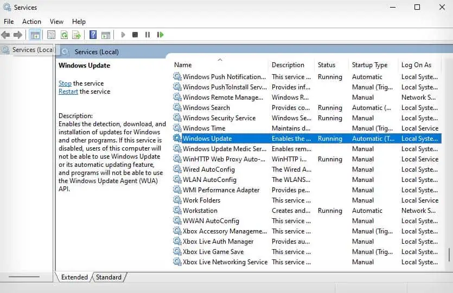Click gear icon of WWAN AutoConfig row
453x293 pixels.
point(177,221)
